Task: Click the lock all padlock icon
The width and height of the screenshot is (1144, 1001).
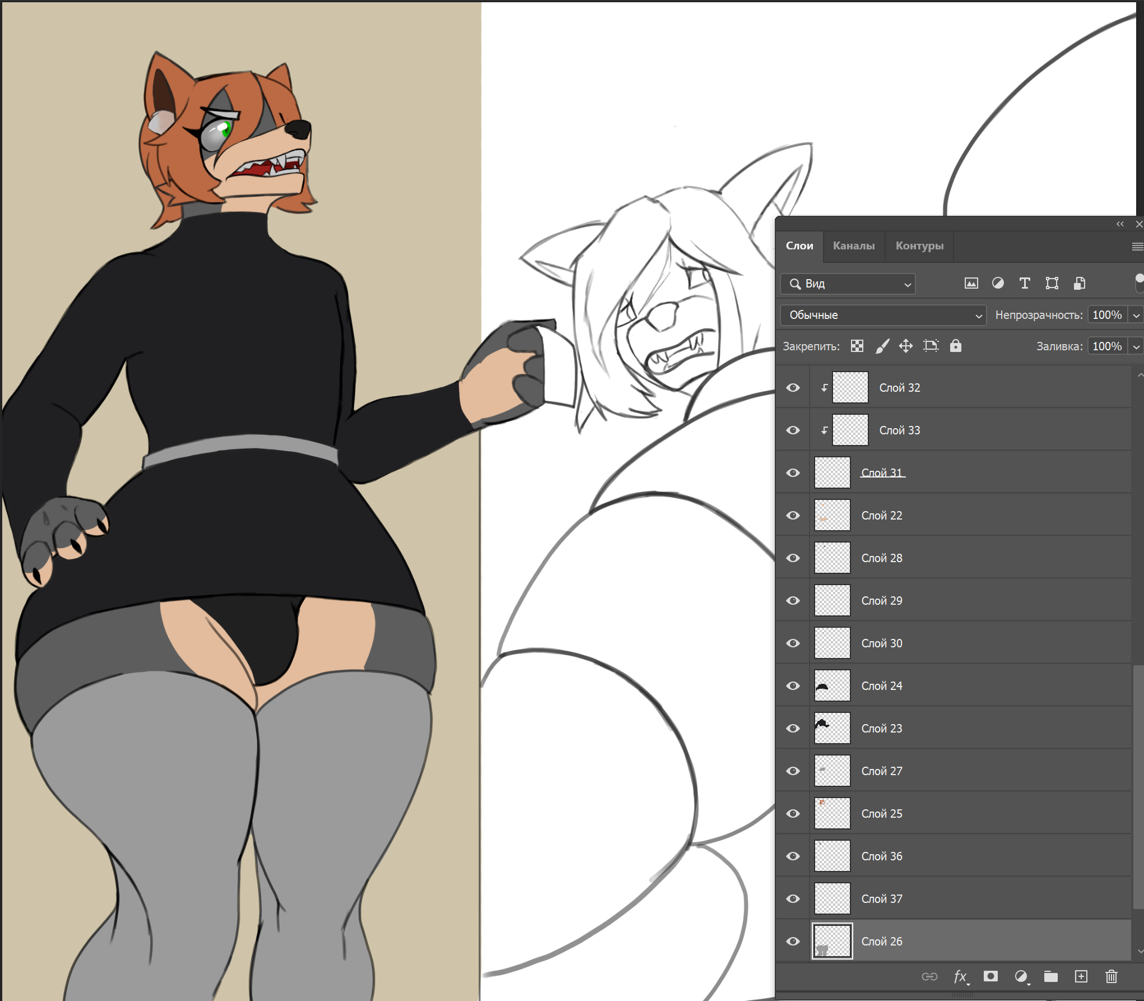Action: 956,346
